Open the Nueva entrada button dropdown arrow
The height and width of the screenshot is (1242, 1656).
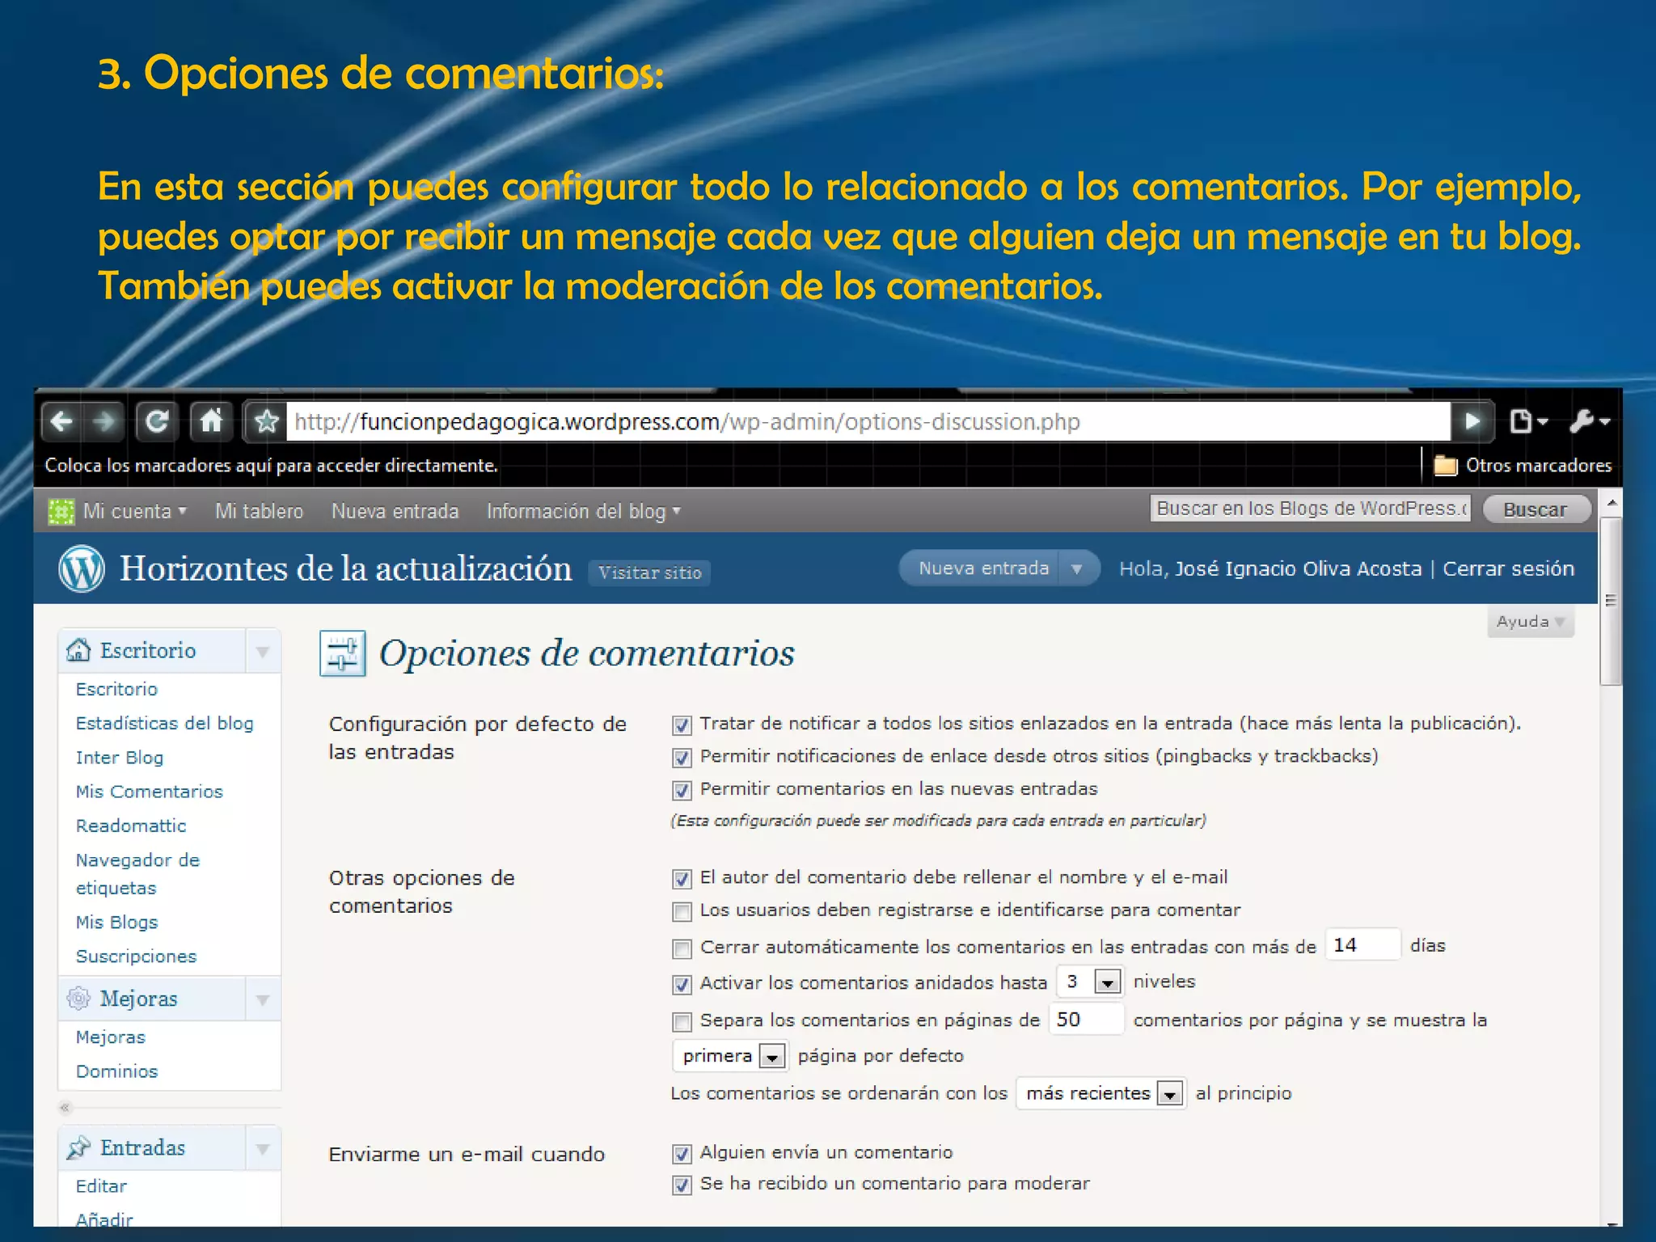tap(1077, 568)
